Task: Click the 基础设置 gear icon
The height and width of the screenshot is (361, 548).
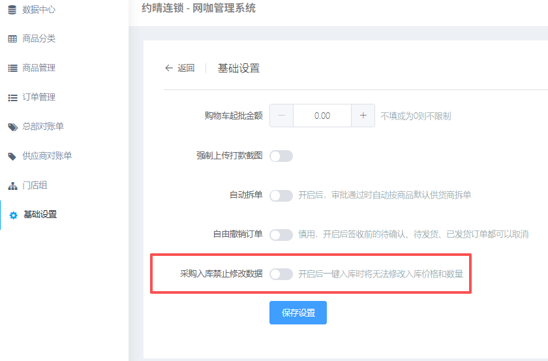Action: [13, 215]
